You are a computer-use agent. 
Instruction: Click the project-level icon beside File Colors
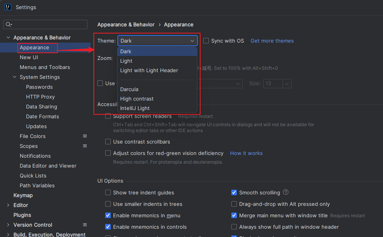coord(85,136)
